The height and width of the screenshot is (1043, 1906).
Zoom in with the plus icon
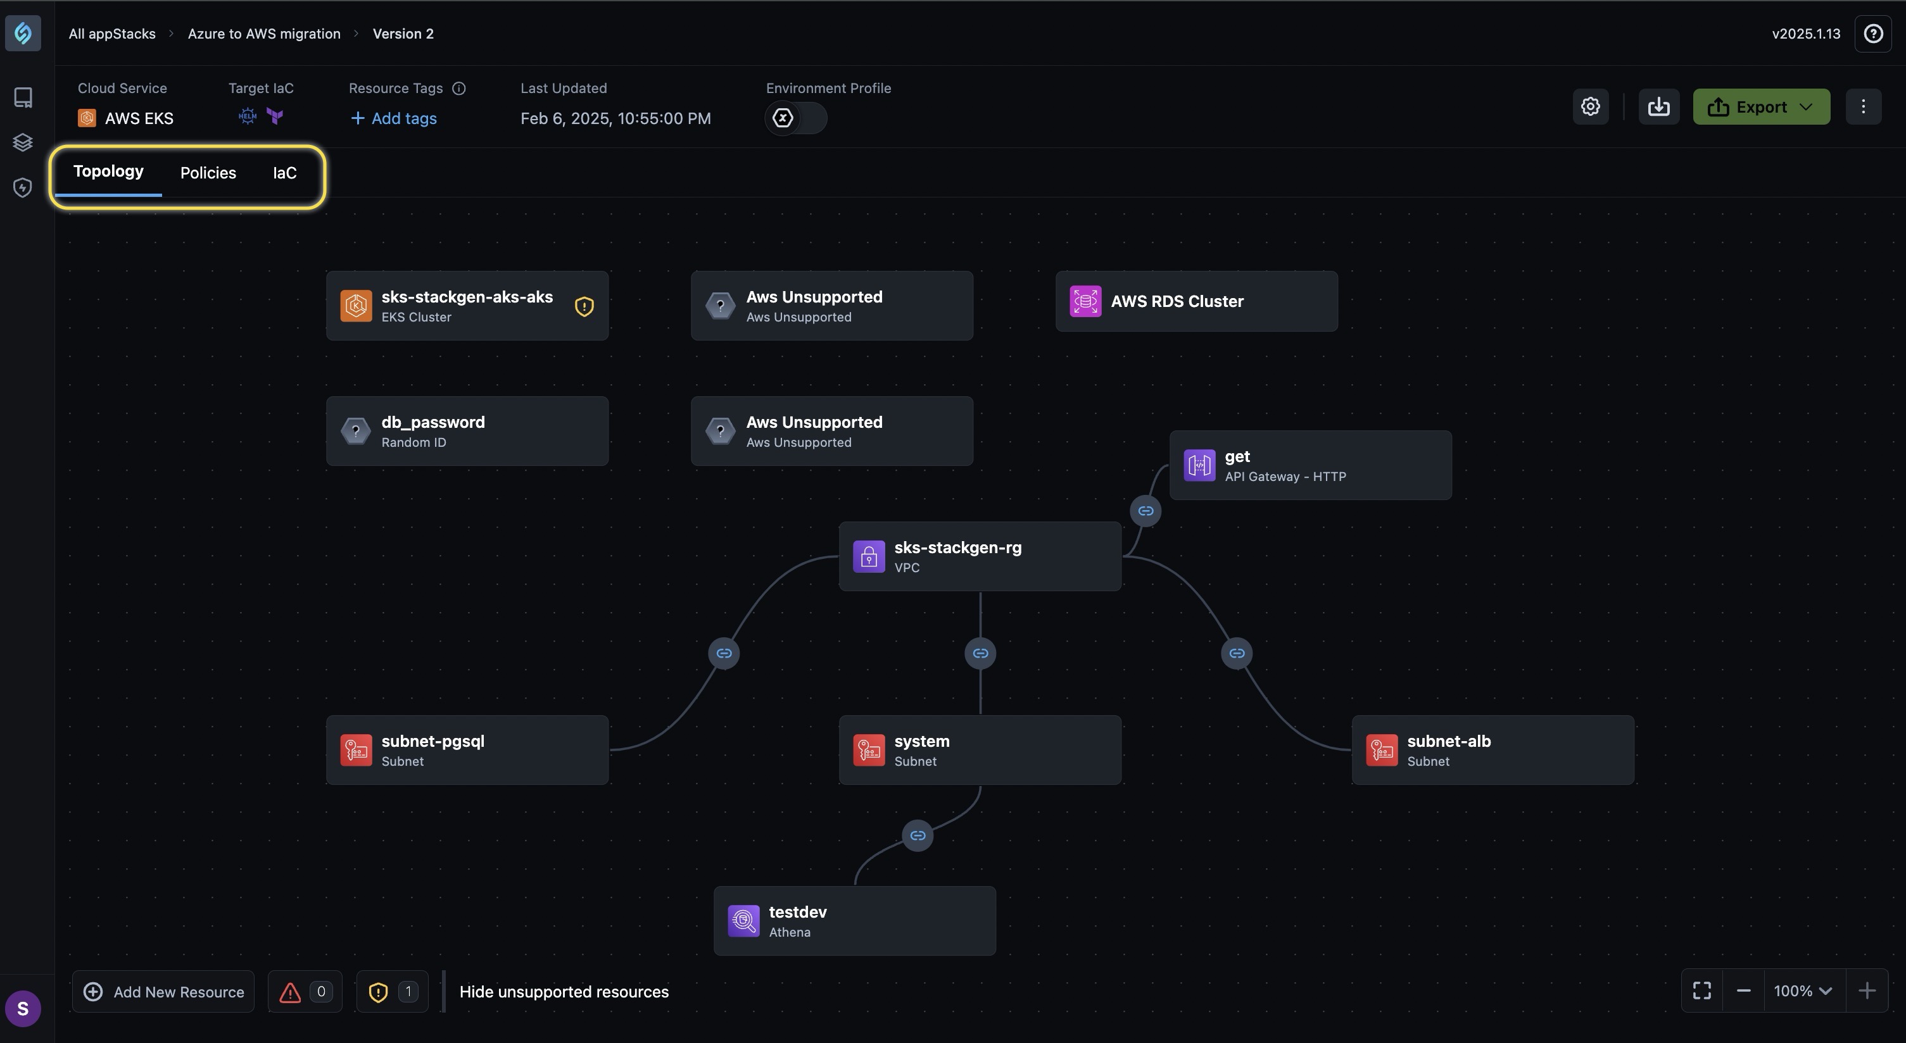(x=1867, y=990)
